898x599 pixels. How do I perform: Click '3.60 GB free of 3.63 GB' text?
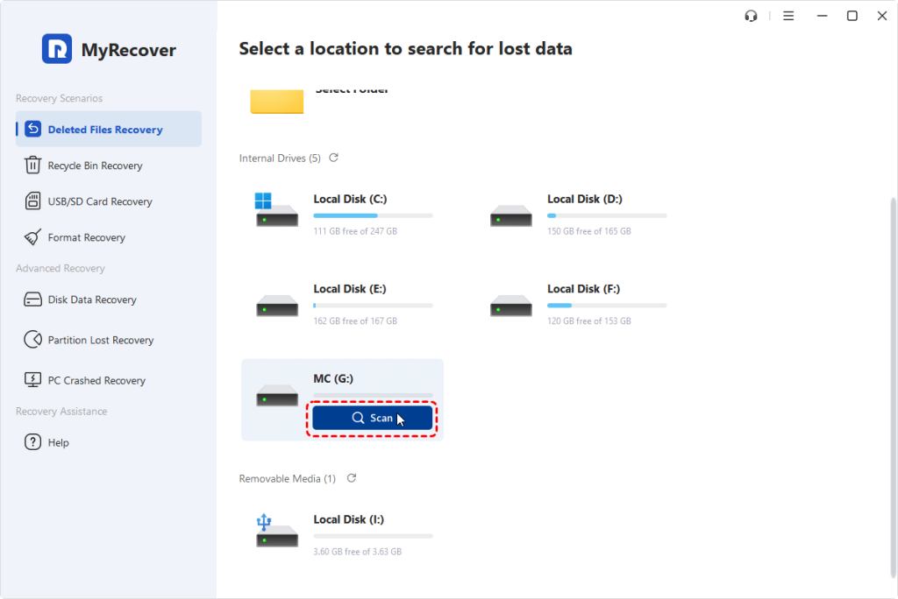(358, 552)
